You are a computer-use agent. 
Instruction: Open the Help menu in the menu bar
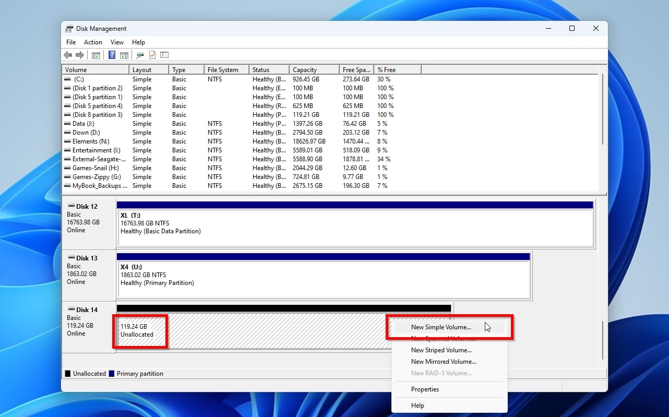[138, 42]
